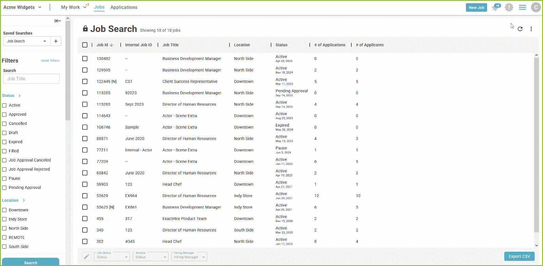The image size is (543, 266).
Task: Click the refresh icon above the table
Action: [520, 29]
